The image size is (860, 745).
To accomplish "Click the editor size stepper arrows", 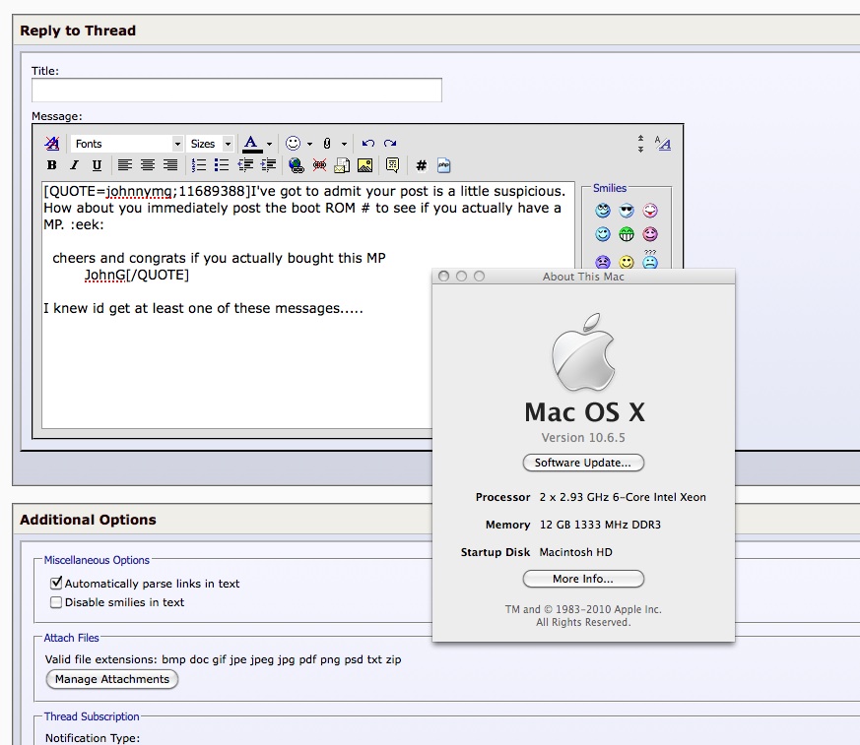I will point(640,144).
